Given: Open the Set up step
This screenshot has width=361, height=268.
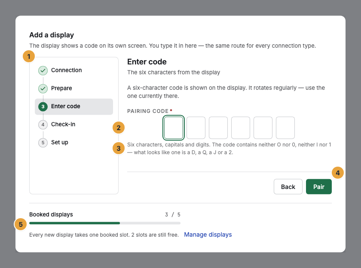Looking at the screenshot, I should click(74, 143).
